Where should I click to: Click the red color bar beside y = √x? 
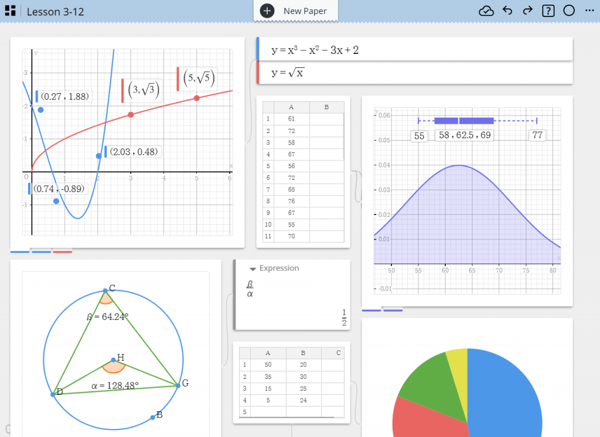click(258, 73)
